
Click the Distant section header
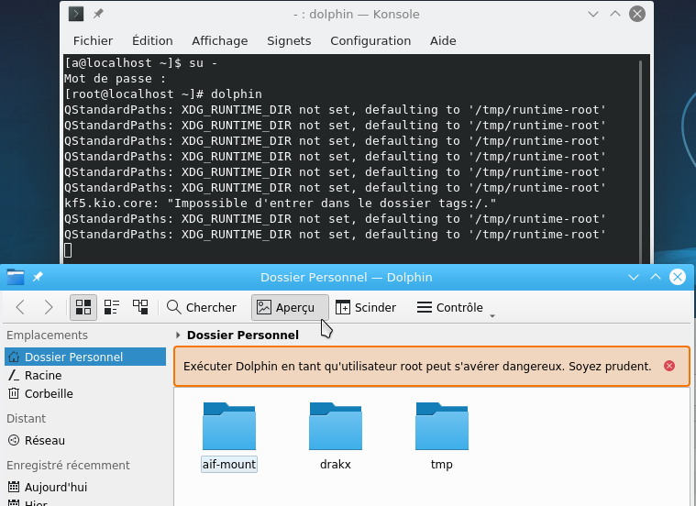(x=27, y=419)
